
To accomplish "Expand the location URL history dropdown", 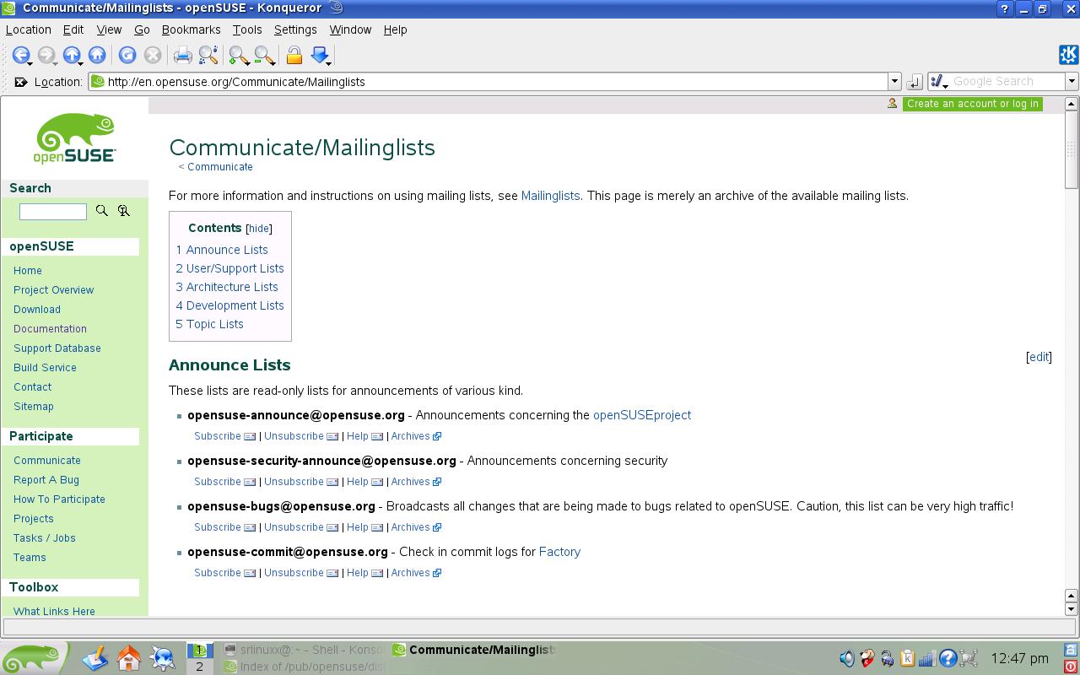I will coord(894,82).
